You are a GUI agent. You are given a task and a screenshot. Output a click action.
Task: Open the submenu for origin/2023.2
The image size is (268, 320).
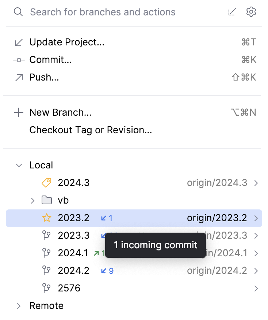point(256,218)
